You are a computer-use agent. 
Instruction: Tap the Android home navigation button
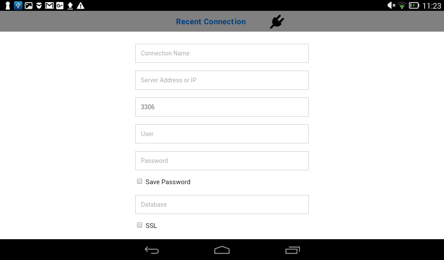click(x=222, y=250)
